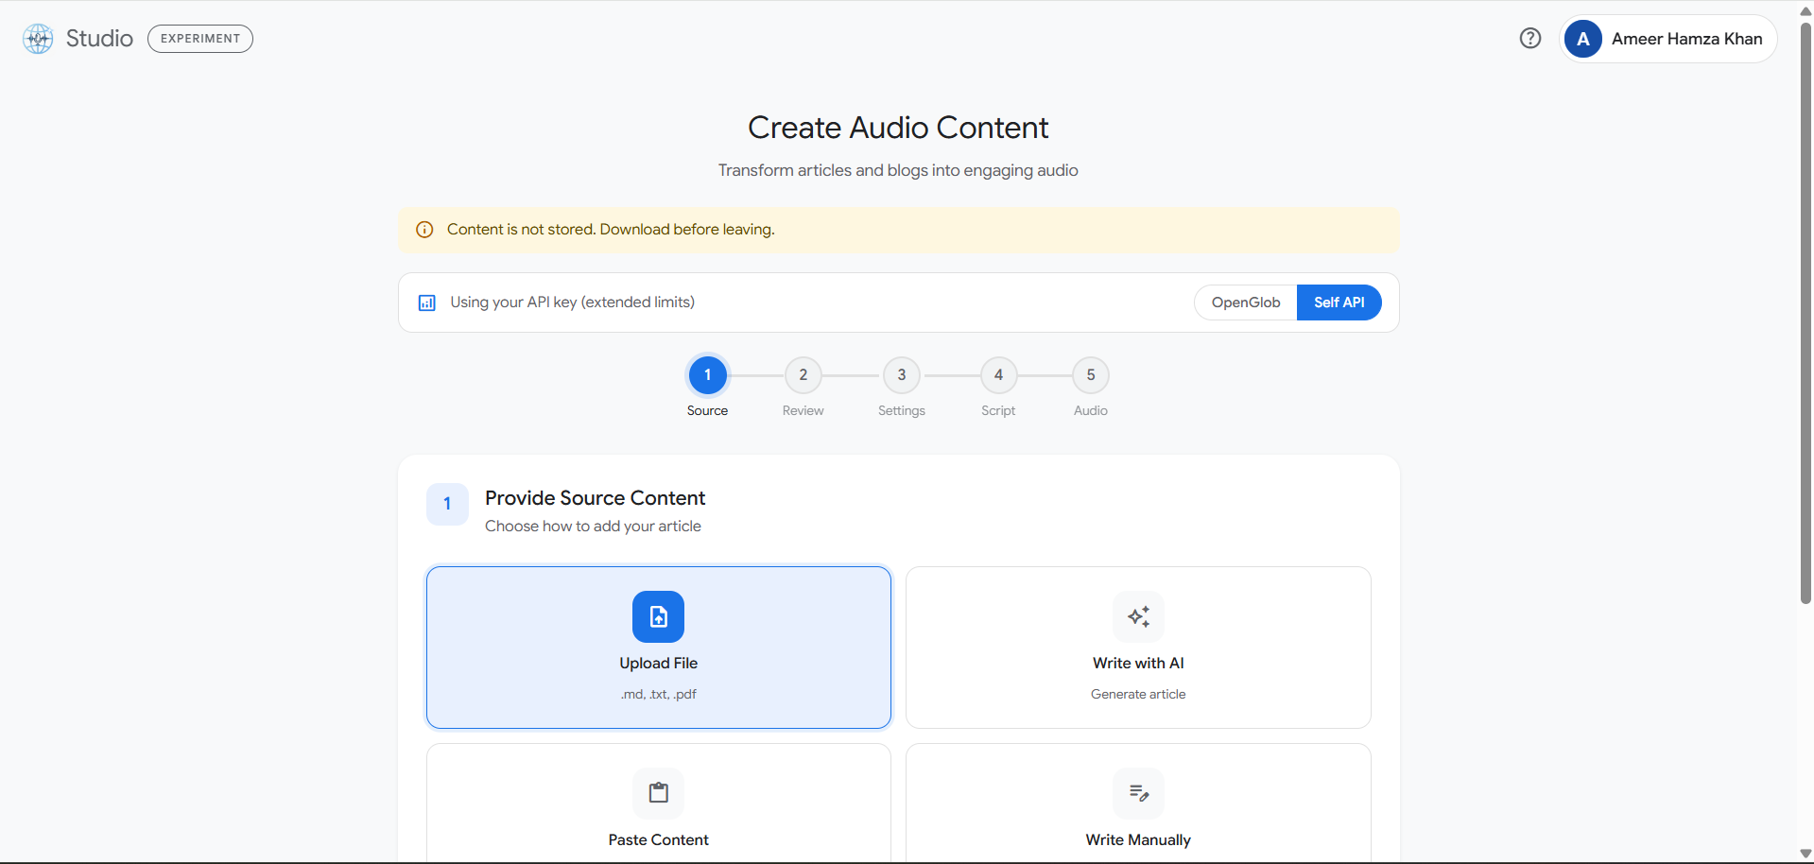Click the API key chart icon
Screen dimensions: 1814x864
point(426,302)
